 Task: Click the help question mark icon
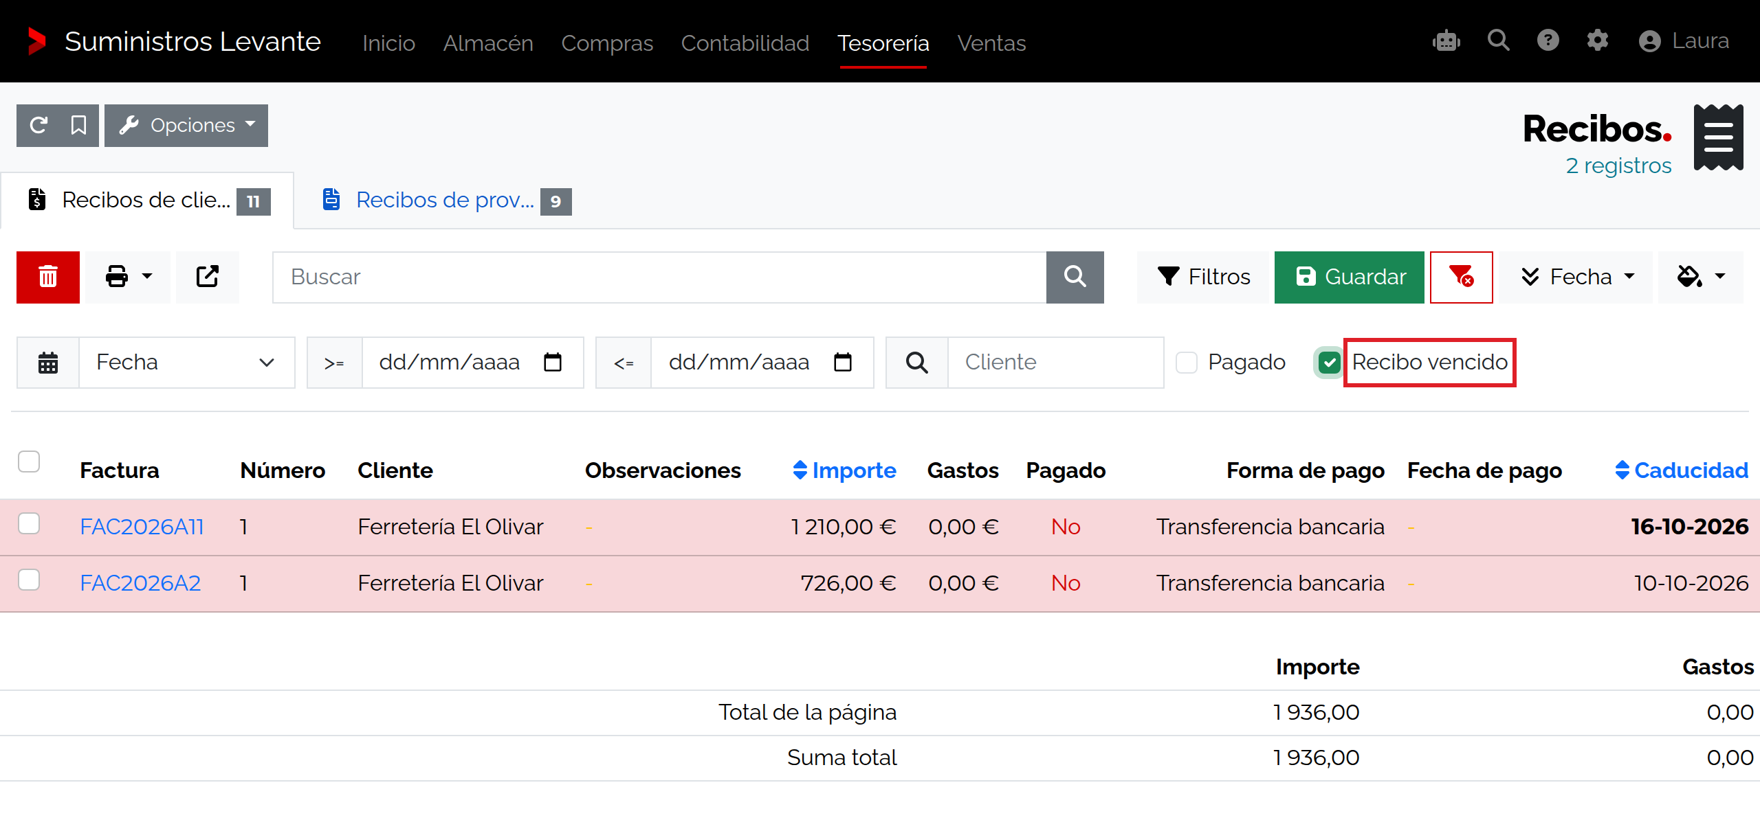click(1548, 41)
